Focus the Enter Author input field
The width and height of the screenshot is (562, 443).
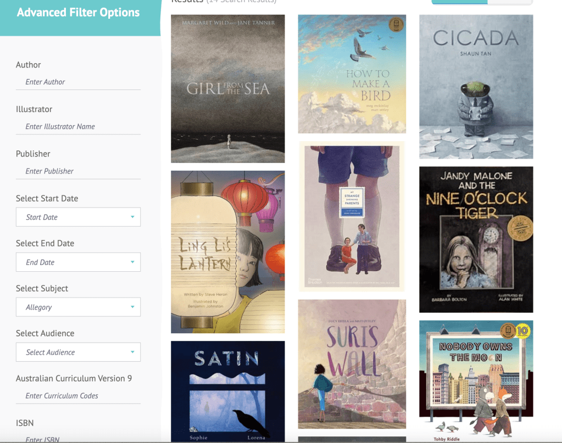(x=78, y=82)
